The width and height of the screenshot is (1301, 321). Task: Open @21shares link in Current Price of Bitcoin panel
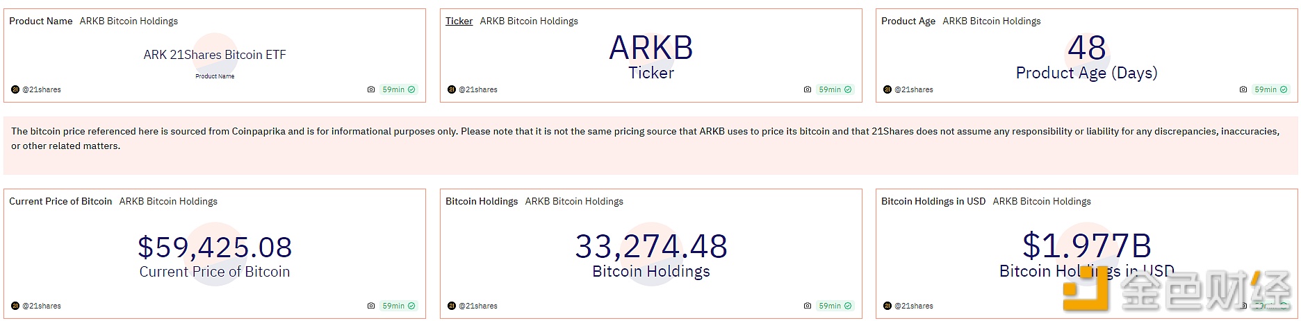tap(42, 306)
